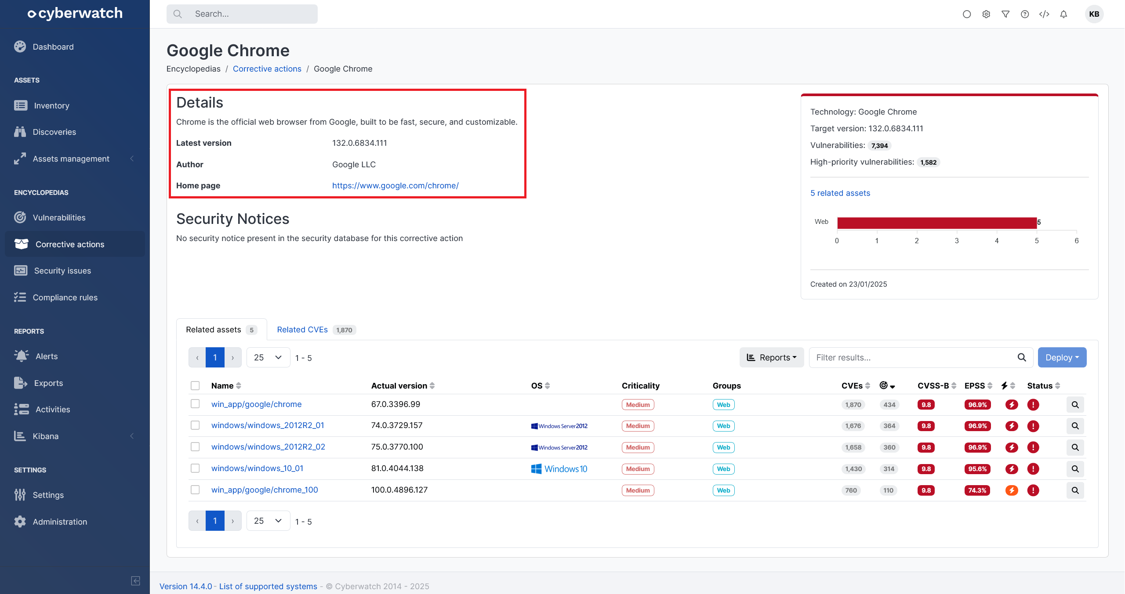Screen dimensions: 1125x594
Task: Check the windows_10_01 row checkbox
Action: coord(195,468)
